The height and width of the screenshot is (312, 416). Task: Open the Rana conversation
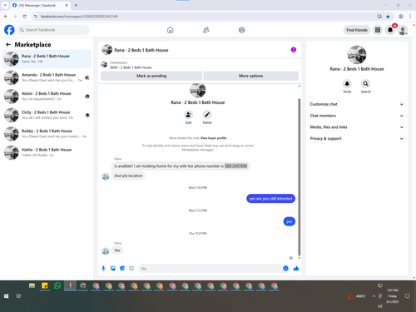pos(47,59)
